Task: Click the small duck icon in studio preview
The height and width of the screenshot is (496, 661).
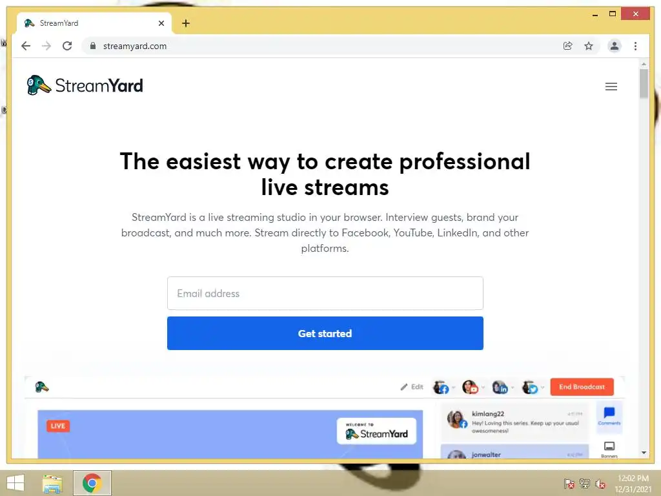Action: coord(42,387)
